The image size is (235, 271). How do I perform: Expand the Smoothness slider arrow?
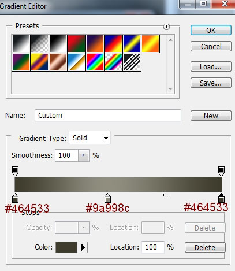84,155
